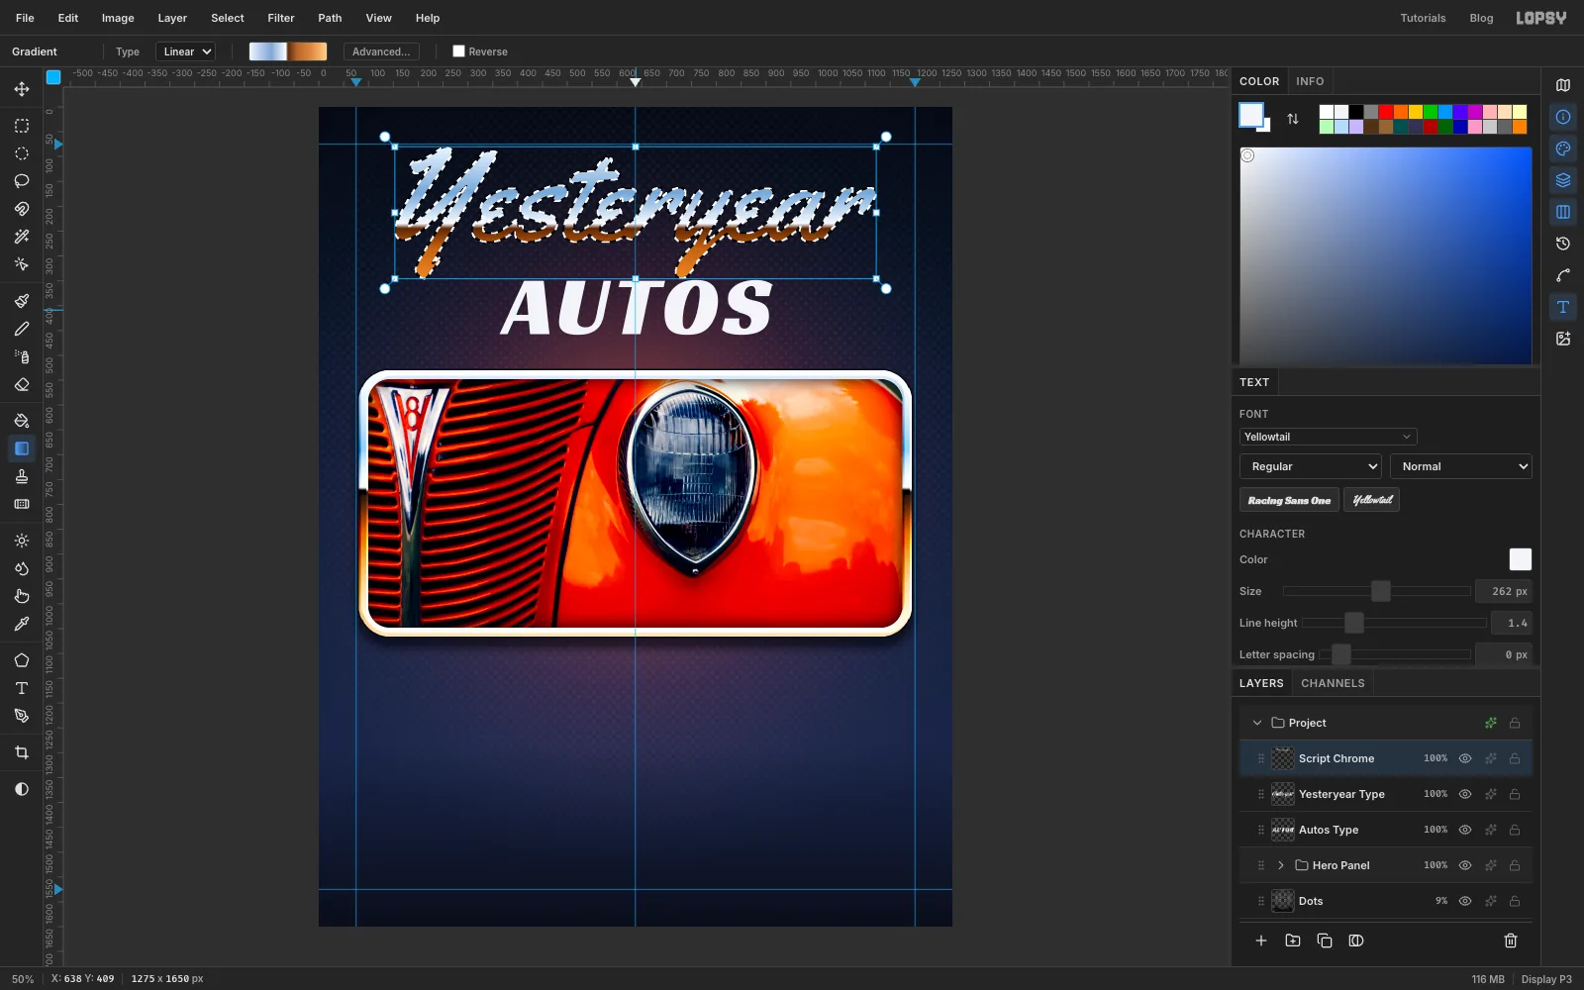This screenshot has height=990, width=1584.
Task: Collapse the Project layer group
Action: point(1257,723)
